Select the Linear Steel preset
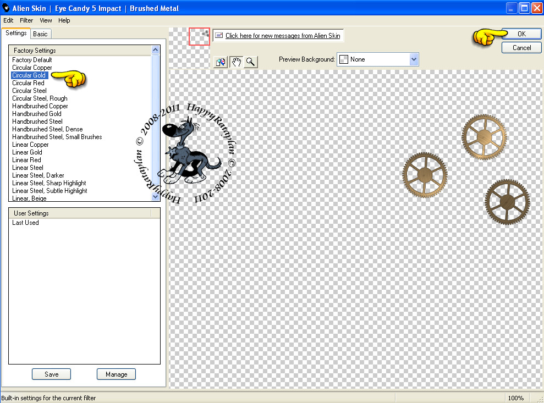This screenshot has width=544, height=403. click(28, 168)
